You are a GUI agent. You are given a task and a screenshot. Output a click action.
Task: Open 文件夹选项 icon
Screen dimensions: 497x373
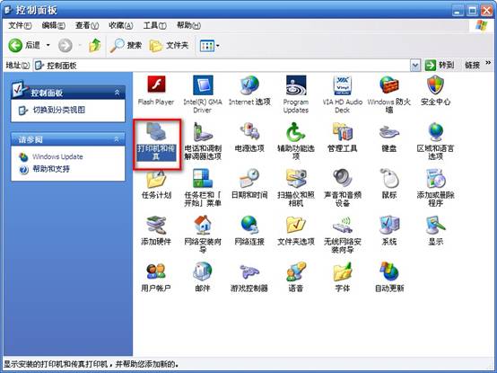pos(296,231)
